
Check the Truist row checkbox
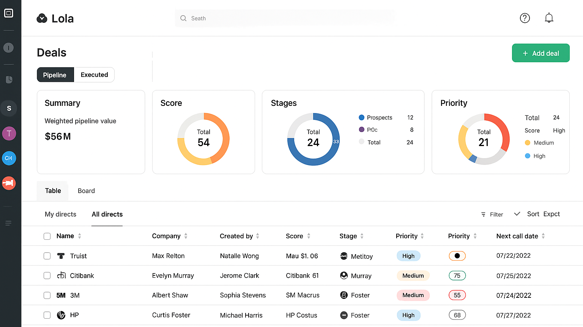[47, 256]
